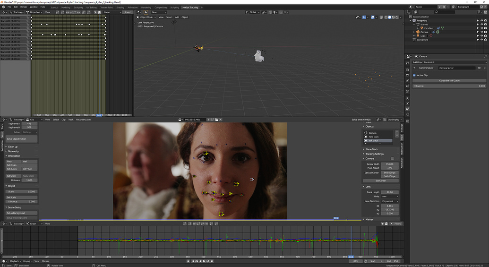Click the gizmo visibility icon in viewport
Screen dimensions: 489x267
point(364,17)
